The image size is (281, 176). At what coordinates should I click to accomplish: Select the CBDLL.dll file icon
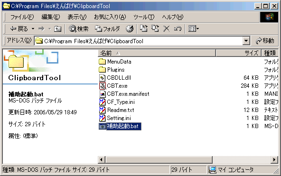[x=102, y=78]
